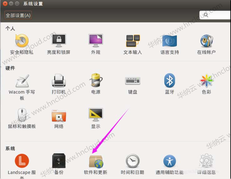This screenshot has width=231, height=179.
Task: Click the search field in the toolbar
Action: 215,15
